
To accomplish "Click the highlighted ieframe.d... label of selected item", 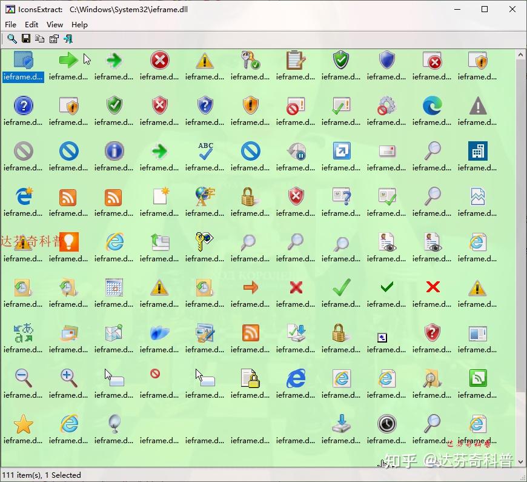I will pos(23,76).
